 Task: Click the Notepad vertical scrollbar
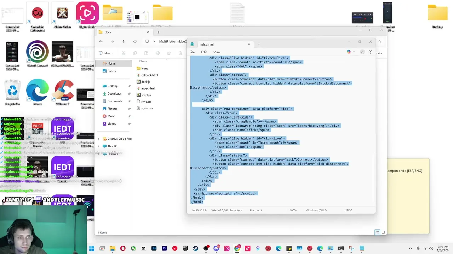(x=374, y=177)
